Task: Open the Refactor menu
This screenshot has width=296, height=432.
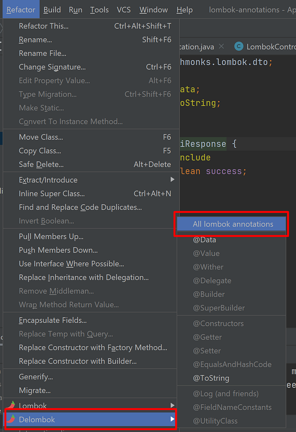Action: tap(21, 10)
